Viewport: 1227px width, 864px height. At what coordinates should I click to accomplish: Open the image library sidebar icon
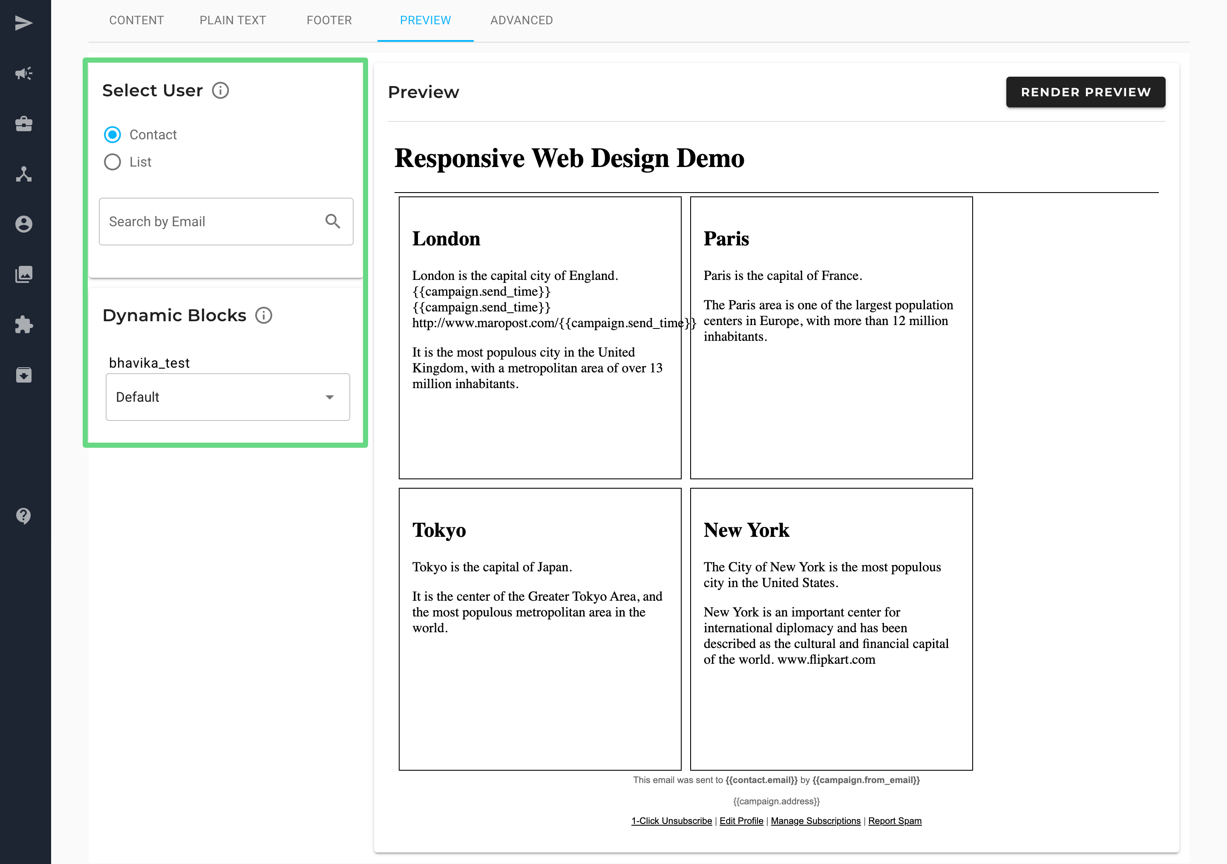[x=24, y=274]
